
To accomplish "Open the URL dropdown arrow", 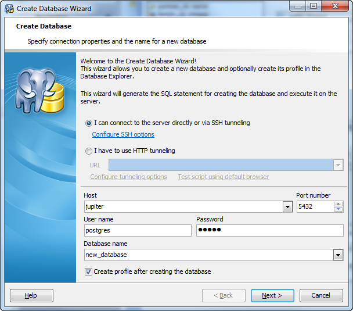I will pyautogui.click(x=338, y=166).
